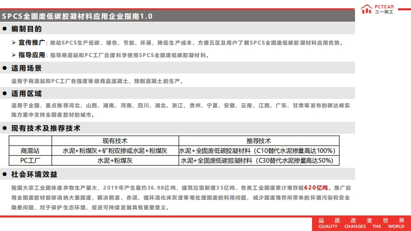The width and height of the screenshot is (411, 231).
Task: Click the 宣传推广 bullet label
Action: [32, 42]
